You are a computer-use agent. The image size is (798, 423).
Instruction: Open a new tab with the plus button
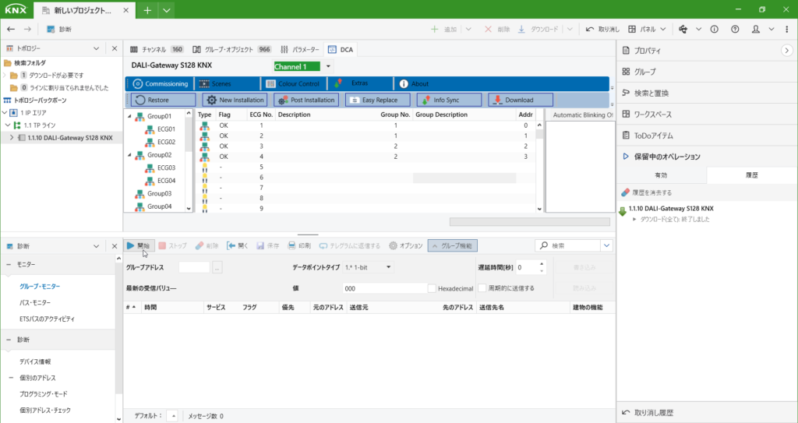(x=147, y=10)
